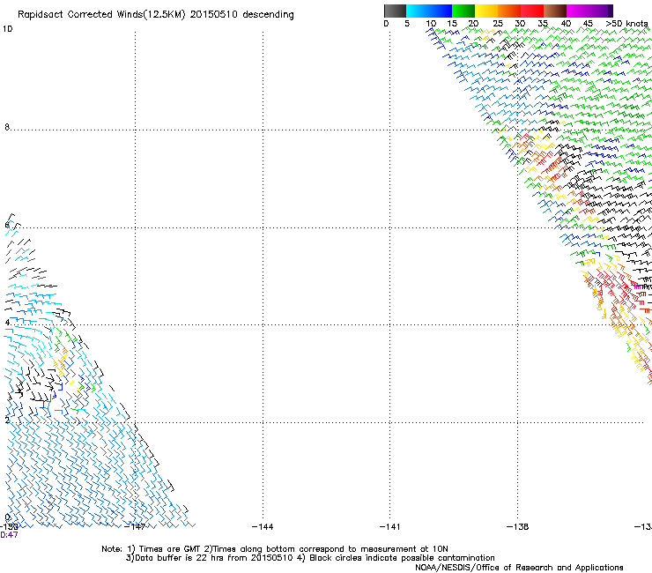
Task: Click the latitude axis label '4'
Action: tap(7, 323)
